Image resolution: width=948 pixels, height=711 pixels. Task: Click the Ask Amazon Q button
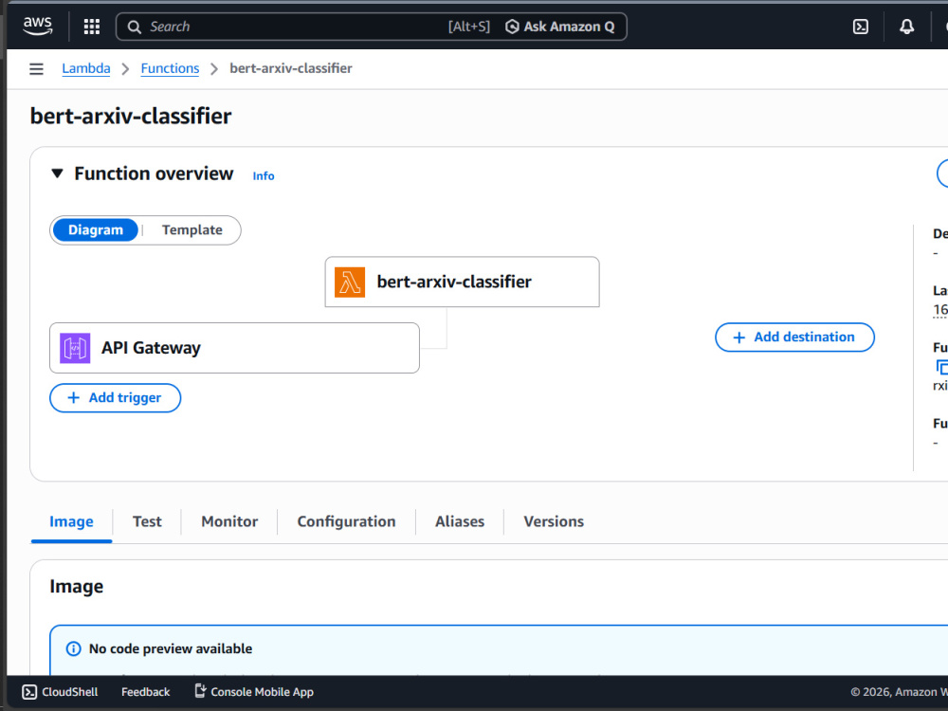tap(560, 27)
